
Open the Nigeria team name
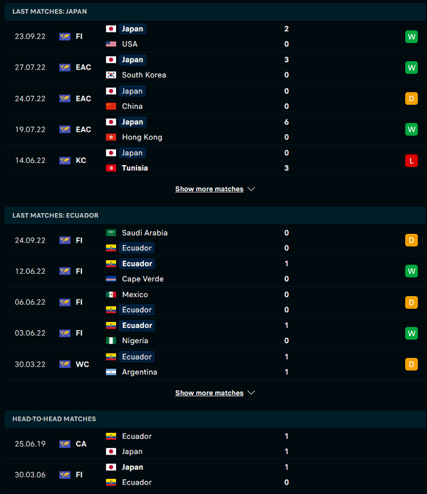pyautogui.click(x=135, y=341)
